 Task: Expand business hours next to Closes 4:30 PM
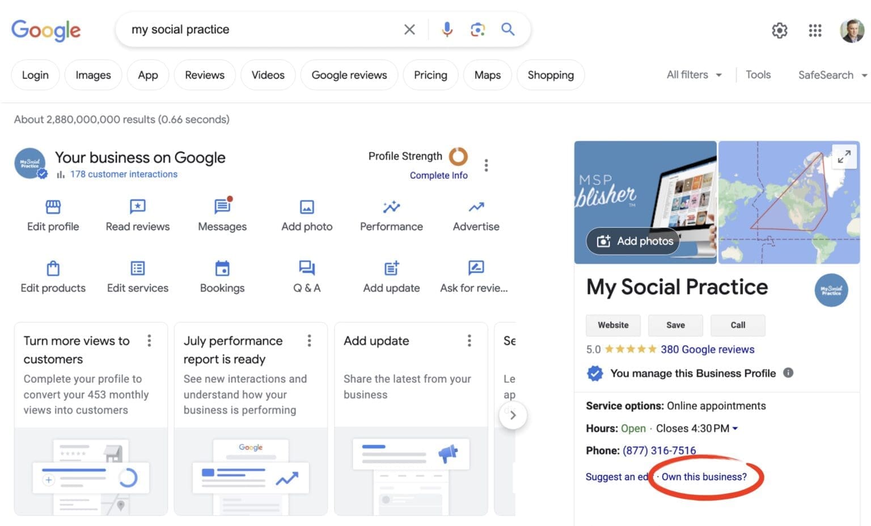coord(735,429)
